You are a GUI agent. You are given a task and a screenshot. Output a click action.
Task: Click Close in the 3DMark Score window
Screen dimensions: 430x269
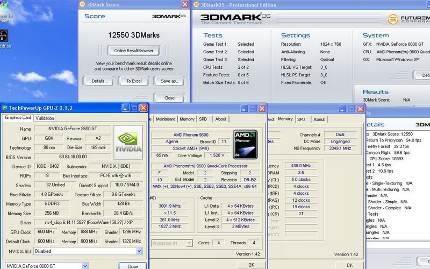(x=169, y=98)
